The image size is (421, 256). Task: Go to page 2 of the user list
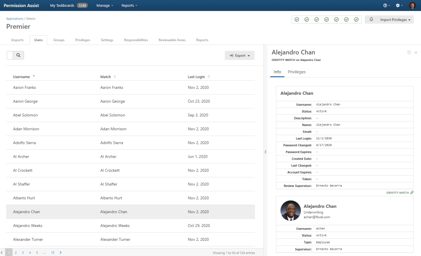16,253
